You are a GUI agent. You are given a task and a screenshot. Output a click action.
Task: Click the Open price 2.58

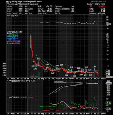click(x=21, y=6)
